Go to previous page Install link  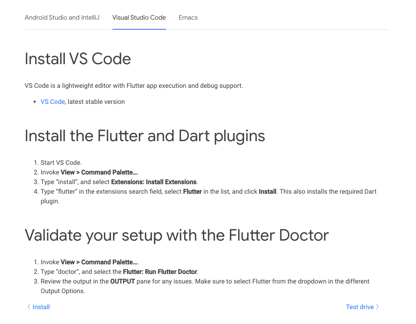pyautogui.click(x=41, y=307)
